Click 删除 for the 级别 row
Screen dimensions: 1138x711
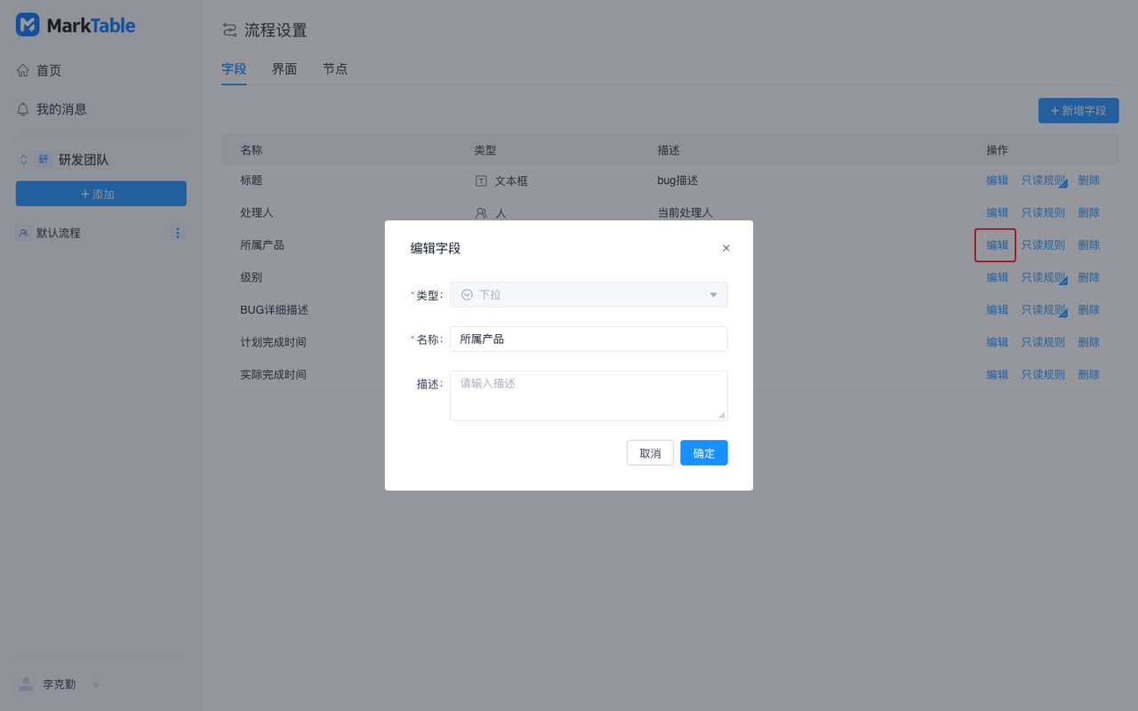coord(1089,277)
